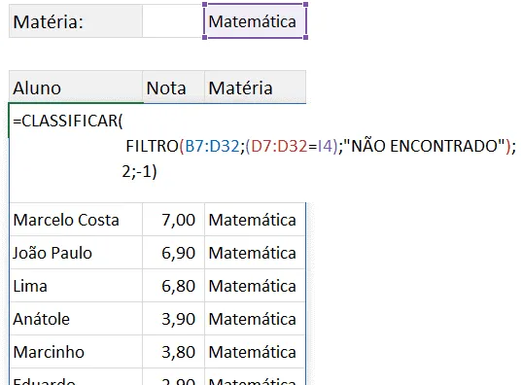Select the Aluno column header
Screen dimensions: 522x385
76,87
